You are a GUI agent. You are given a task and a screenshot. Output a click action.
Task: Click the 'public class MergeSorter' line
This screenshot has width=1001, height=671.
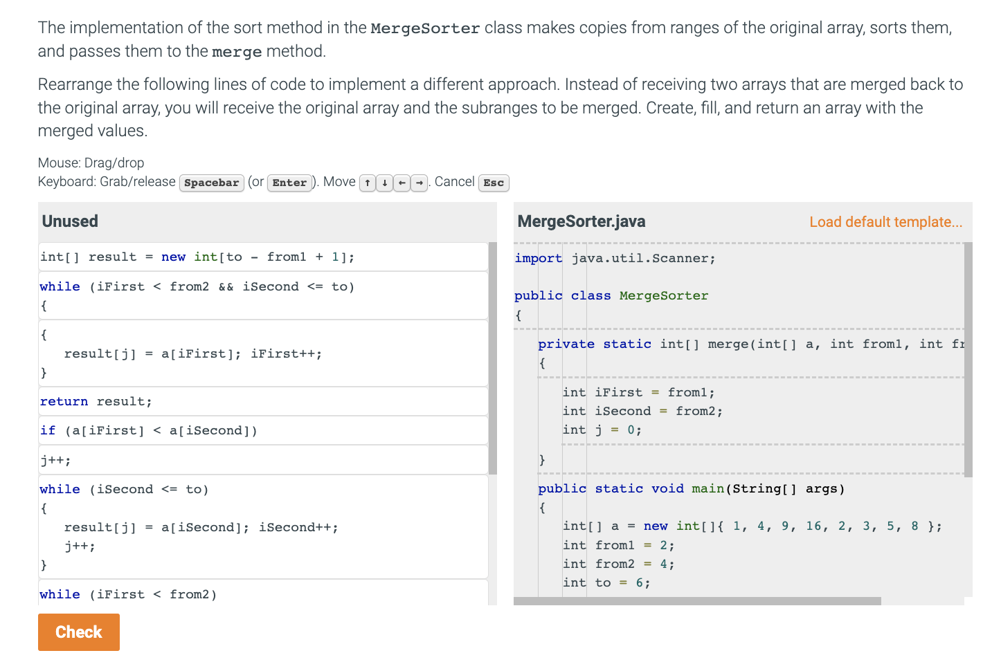(x=611, y=295)
